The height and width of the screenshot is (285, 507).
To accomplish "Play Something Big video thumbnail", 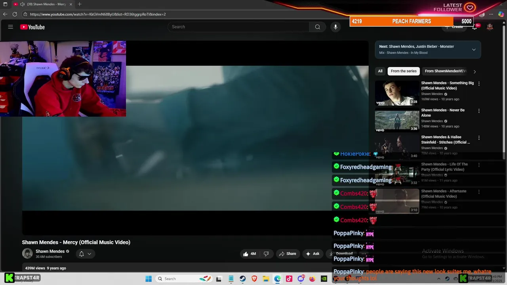I will click(397, 93).
